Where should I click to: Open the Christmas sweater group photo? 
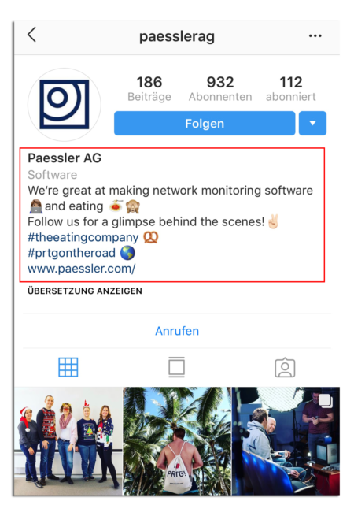68,441
